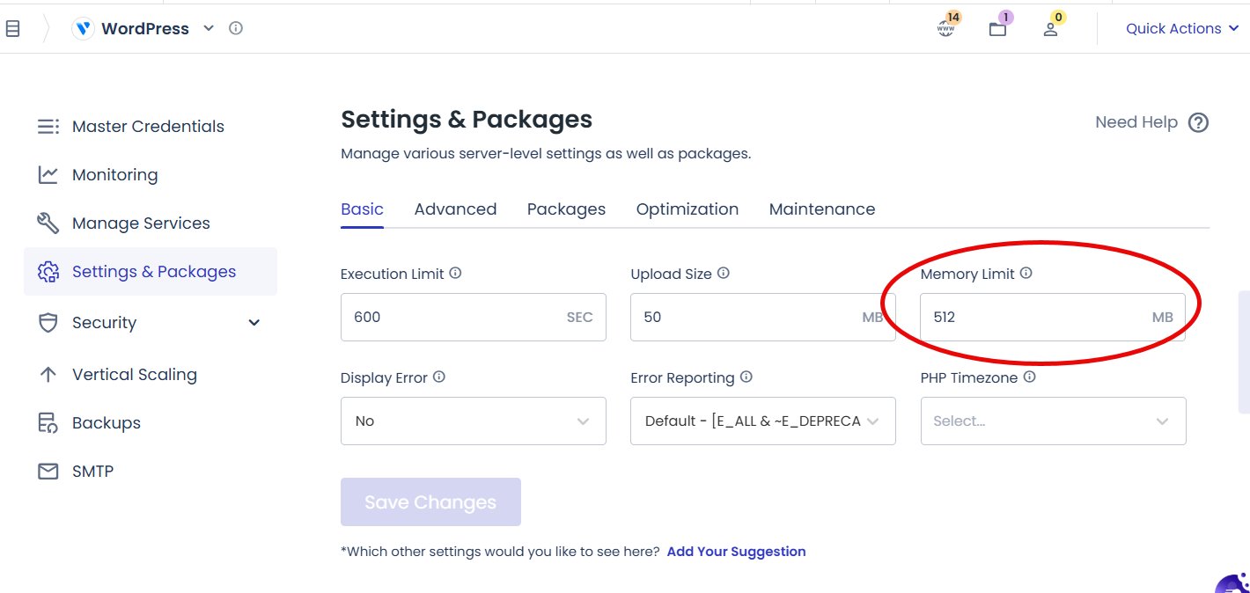The width and height of the screenshot is (1250, 593).
Task: Expand the Quick Actions menu
Action: pos(1182,29)
